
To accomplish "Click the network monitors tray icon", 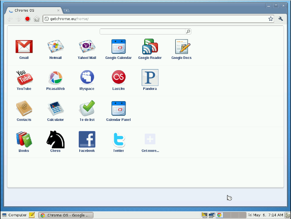I will pyautogui.click(x=212, y=215).
